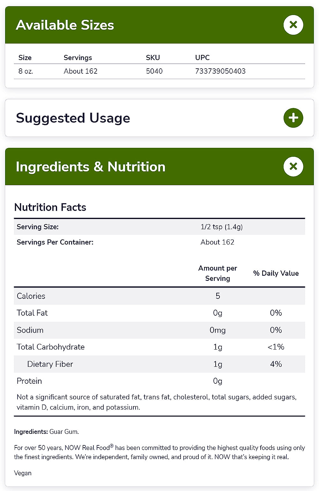
Task: Click the Dietary Fiber row label
Action: click(50, 364)
